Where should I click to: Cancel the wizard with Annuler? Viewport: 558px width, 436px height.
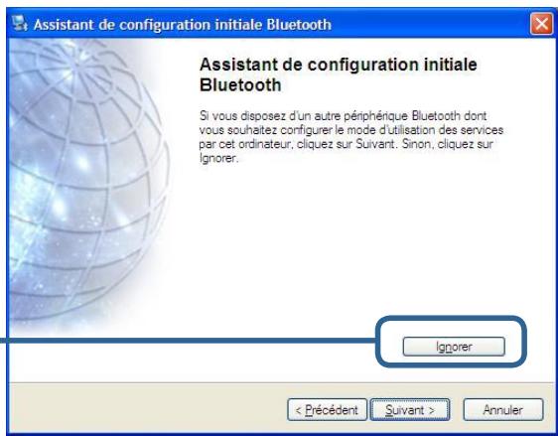pos(503,409)
